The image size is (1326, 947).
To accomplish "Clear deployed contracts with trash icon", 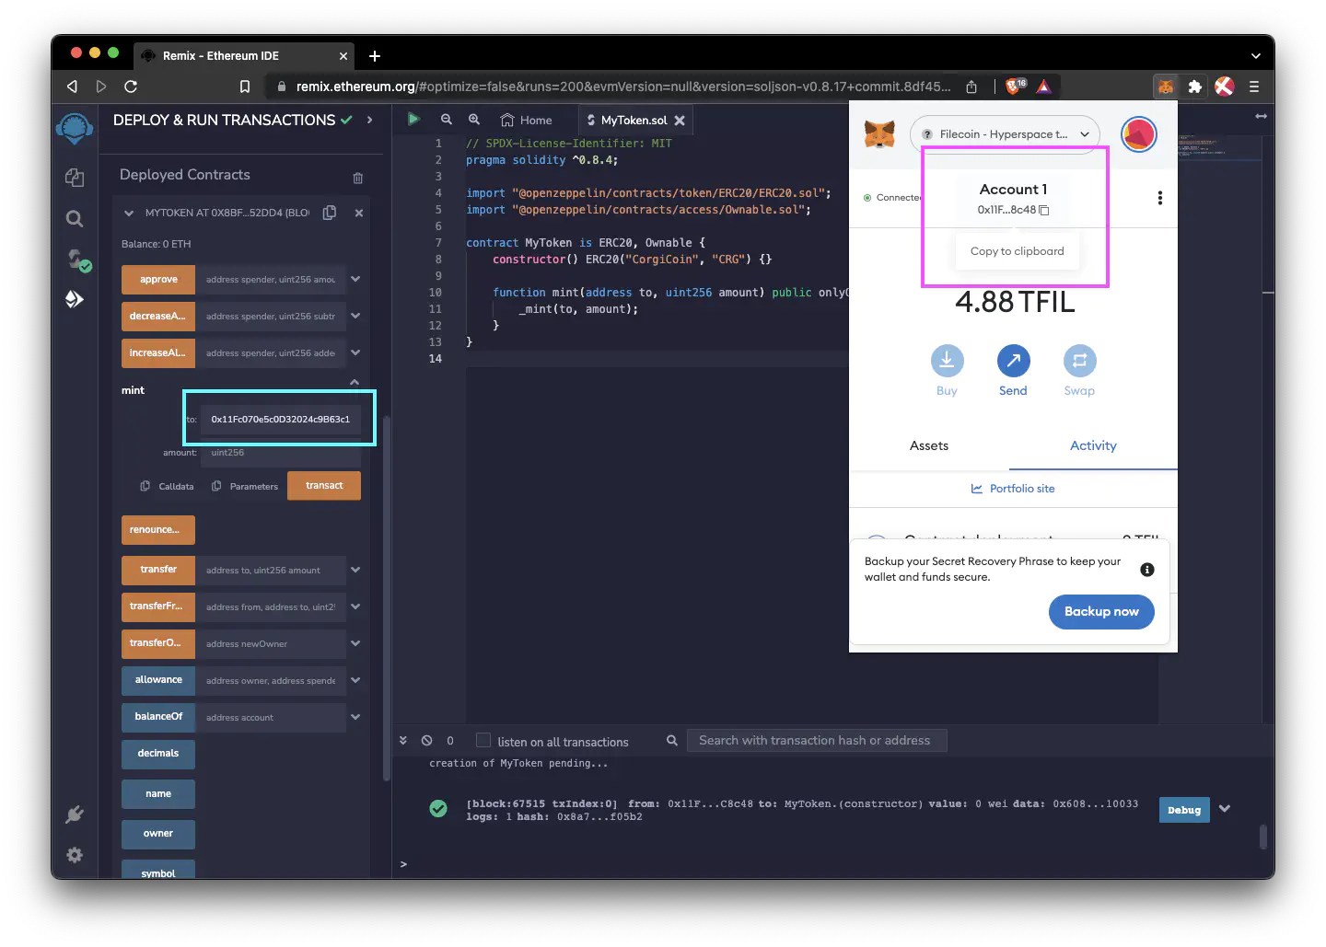I will tap(358, 178).
